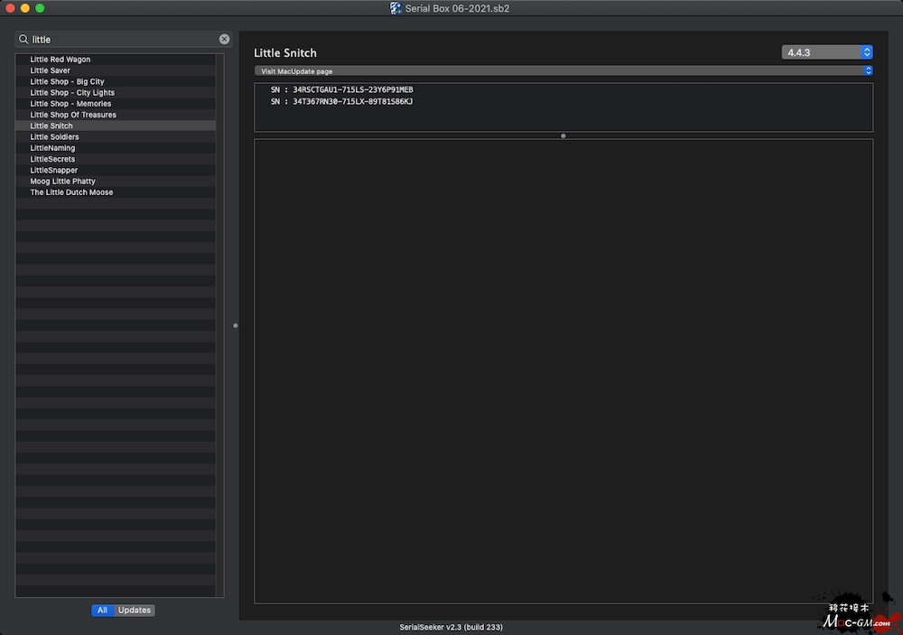Switch to the All filter
This screenshot has height=635, width=903.
102,611
